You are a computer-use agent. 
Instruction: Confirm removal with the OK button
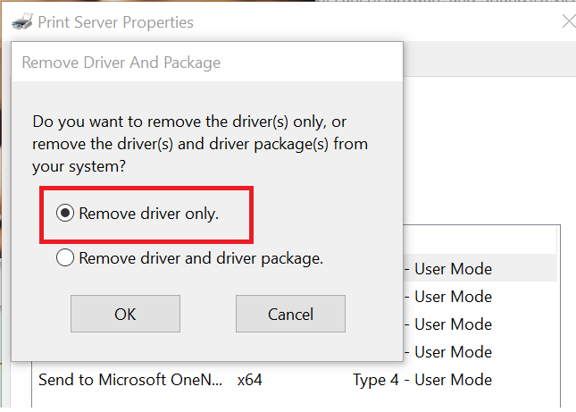point(125,314)
